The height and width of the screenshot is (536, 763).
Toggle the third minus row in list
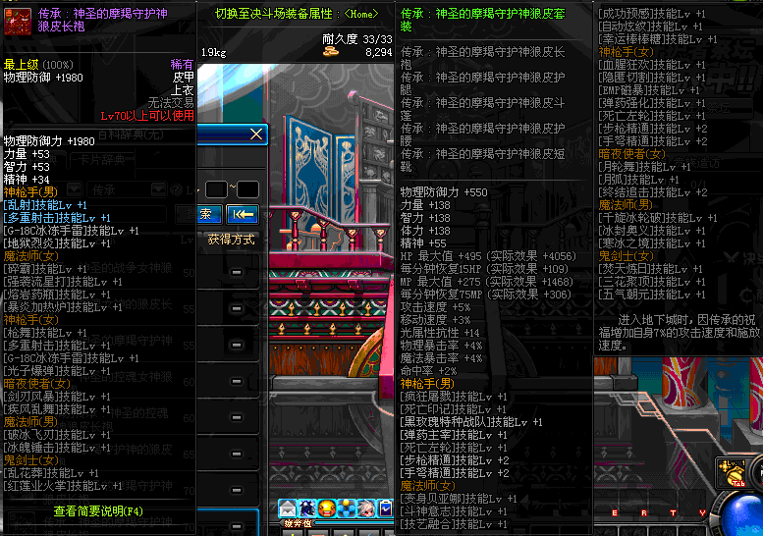pyautogui.click(x=238, y=344)
